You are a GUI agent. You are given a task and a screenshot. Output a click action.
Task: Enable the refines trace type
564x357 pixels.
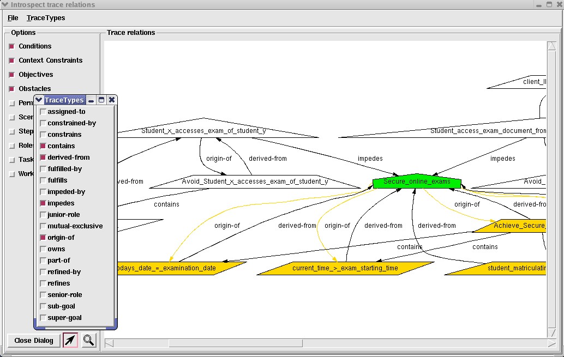pyautogui.click(x=43, y=283)
